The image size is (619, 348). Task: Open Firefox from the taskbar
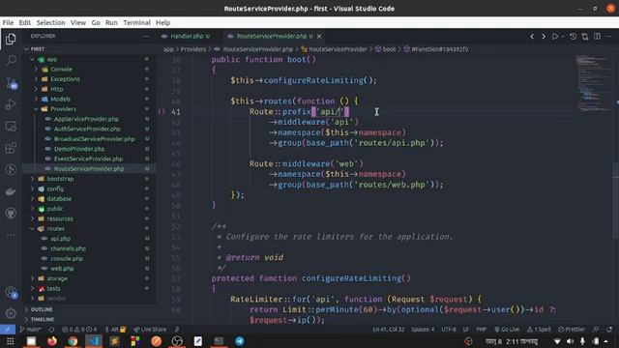pos(51,341)
